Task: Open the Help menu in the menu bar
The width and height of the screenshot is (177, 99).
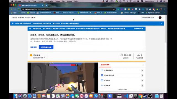Action: [76, 1]
